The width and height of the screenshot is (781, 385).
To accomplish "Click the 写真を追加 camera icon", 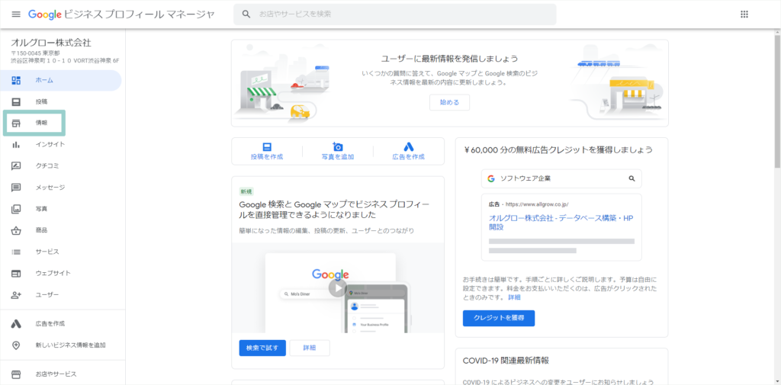I will (x=338, y=147).
